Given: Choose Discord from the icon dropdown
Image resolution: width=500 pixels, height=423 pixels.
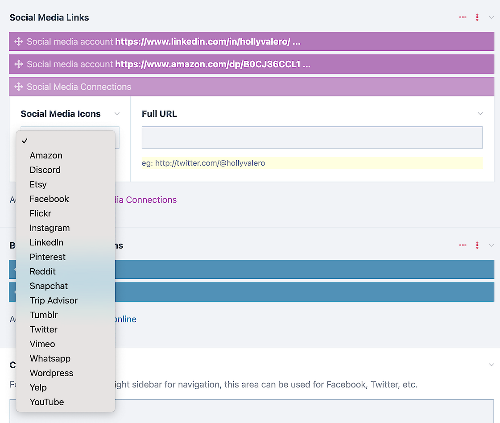Looking at the screenshot, I should point(66,170).
